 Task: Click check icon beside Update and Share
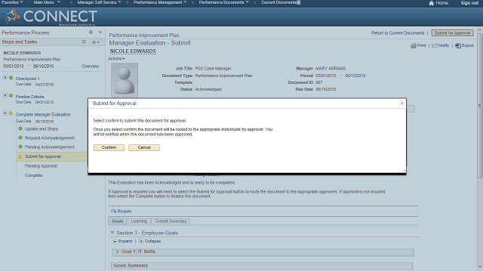point(20,128)
